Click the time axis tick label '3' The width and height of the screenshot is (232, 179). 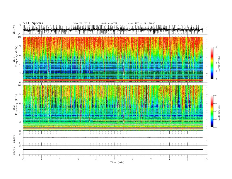(x=78, y=159)
